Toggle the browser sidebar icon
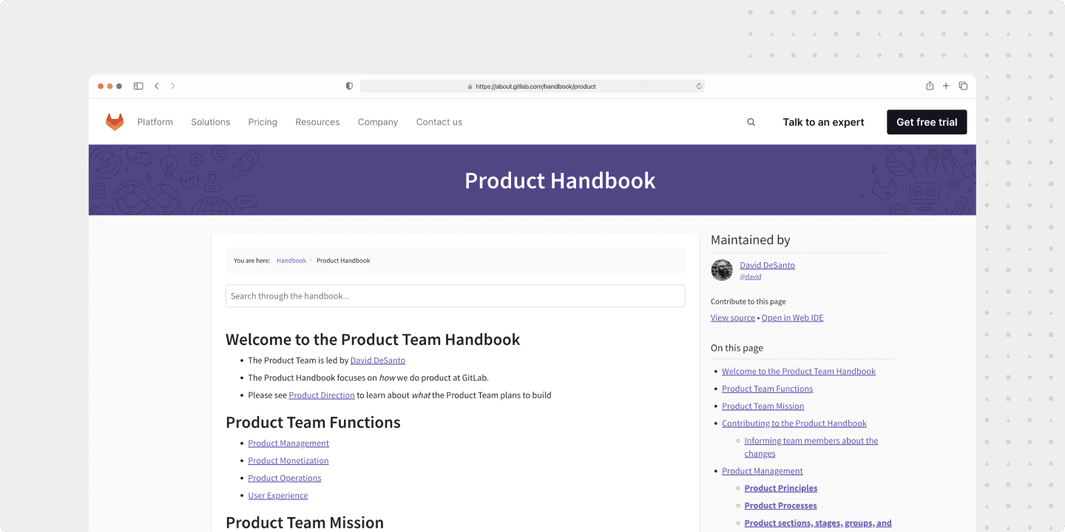The image size is (1065, 532). [138, 86]
